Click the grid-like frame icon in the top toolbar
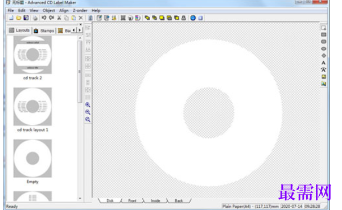Screen dimensions: 342x210 [123, 18]
